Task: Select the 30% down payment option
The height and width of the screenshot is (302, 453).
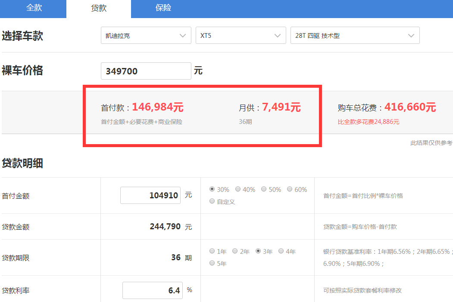Action: pyautogui.click(x=212, y=189)
